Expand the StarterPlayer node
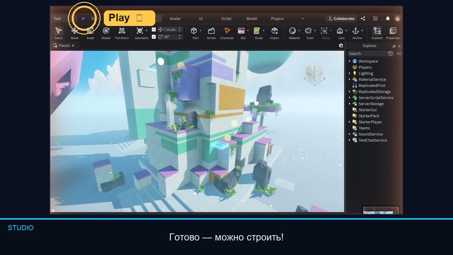The height and width of the screenshot is (255, 453). click(x=350, y=122)
